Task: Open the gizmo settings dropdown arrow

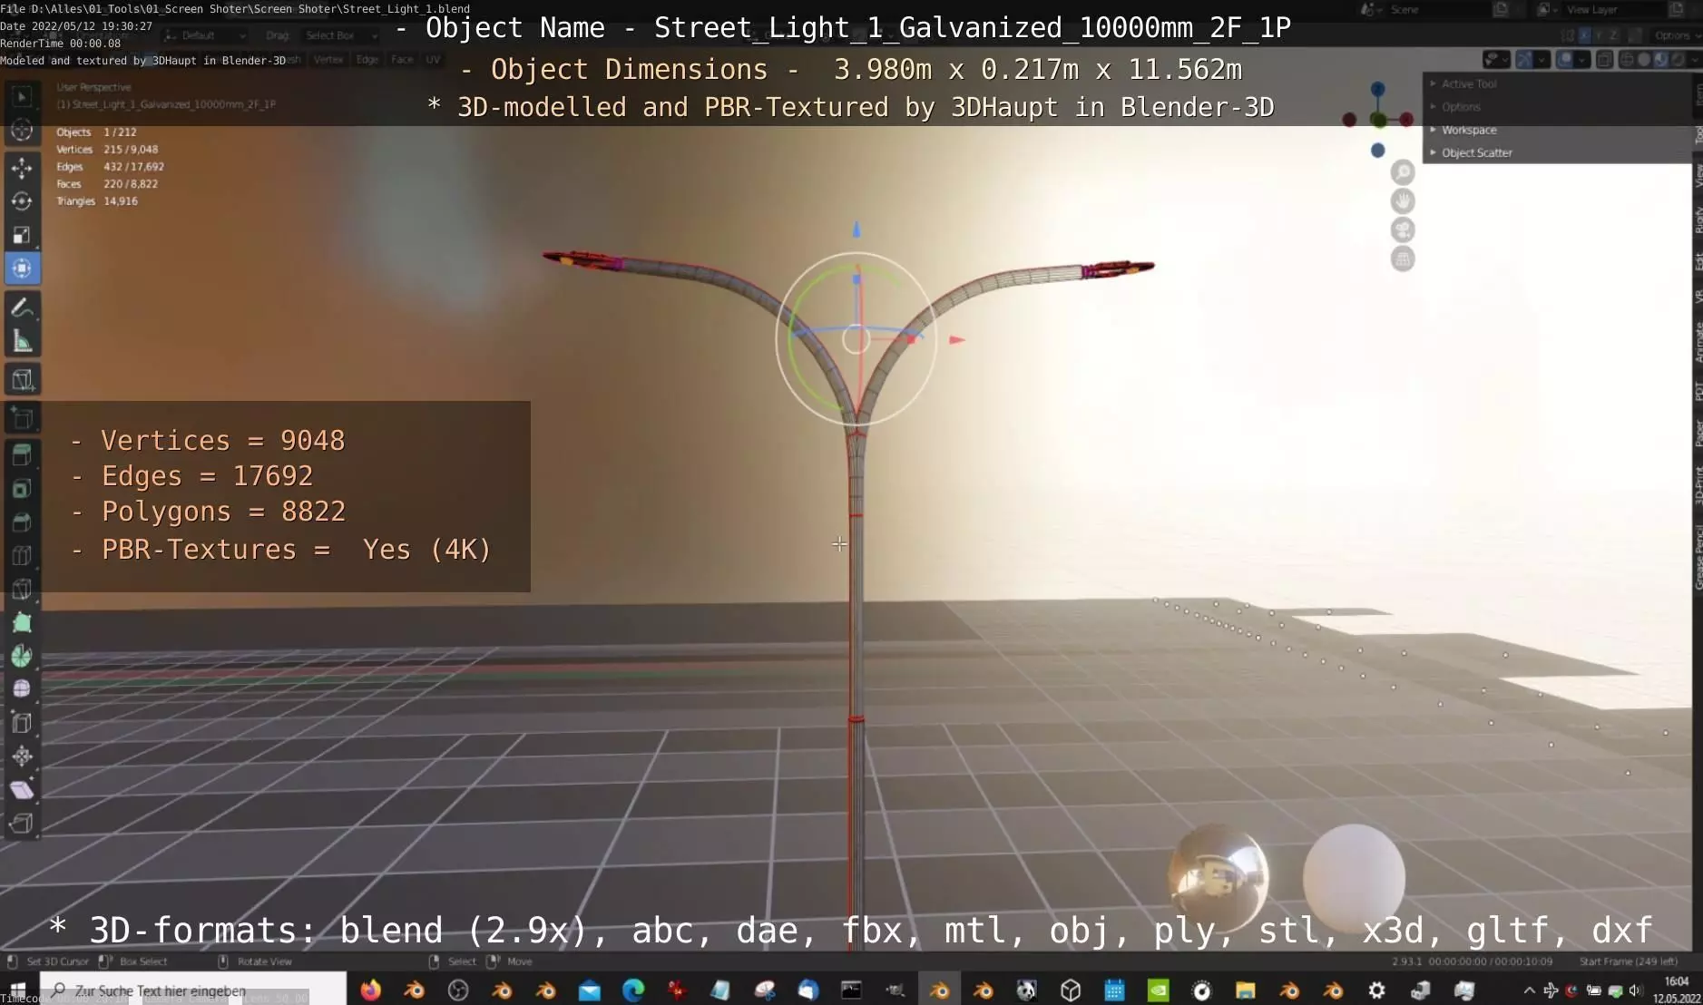Action: click(x=1541, y=59)
